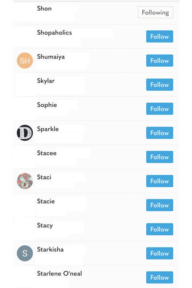Follow Shumaiya
This screenshot has height=288, width=192.
coord(159,60)
